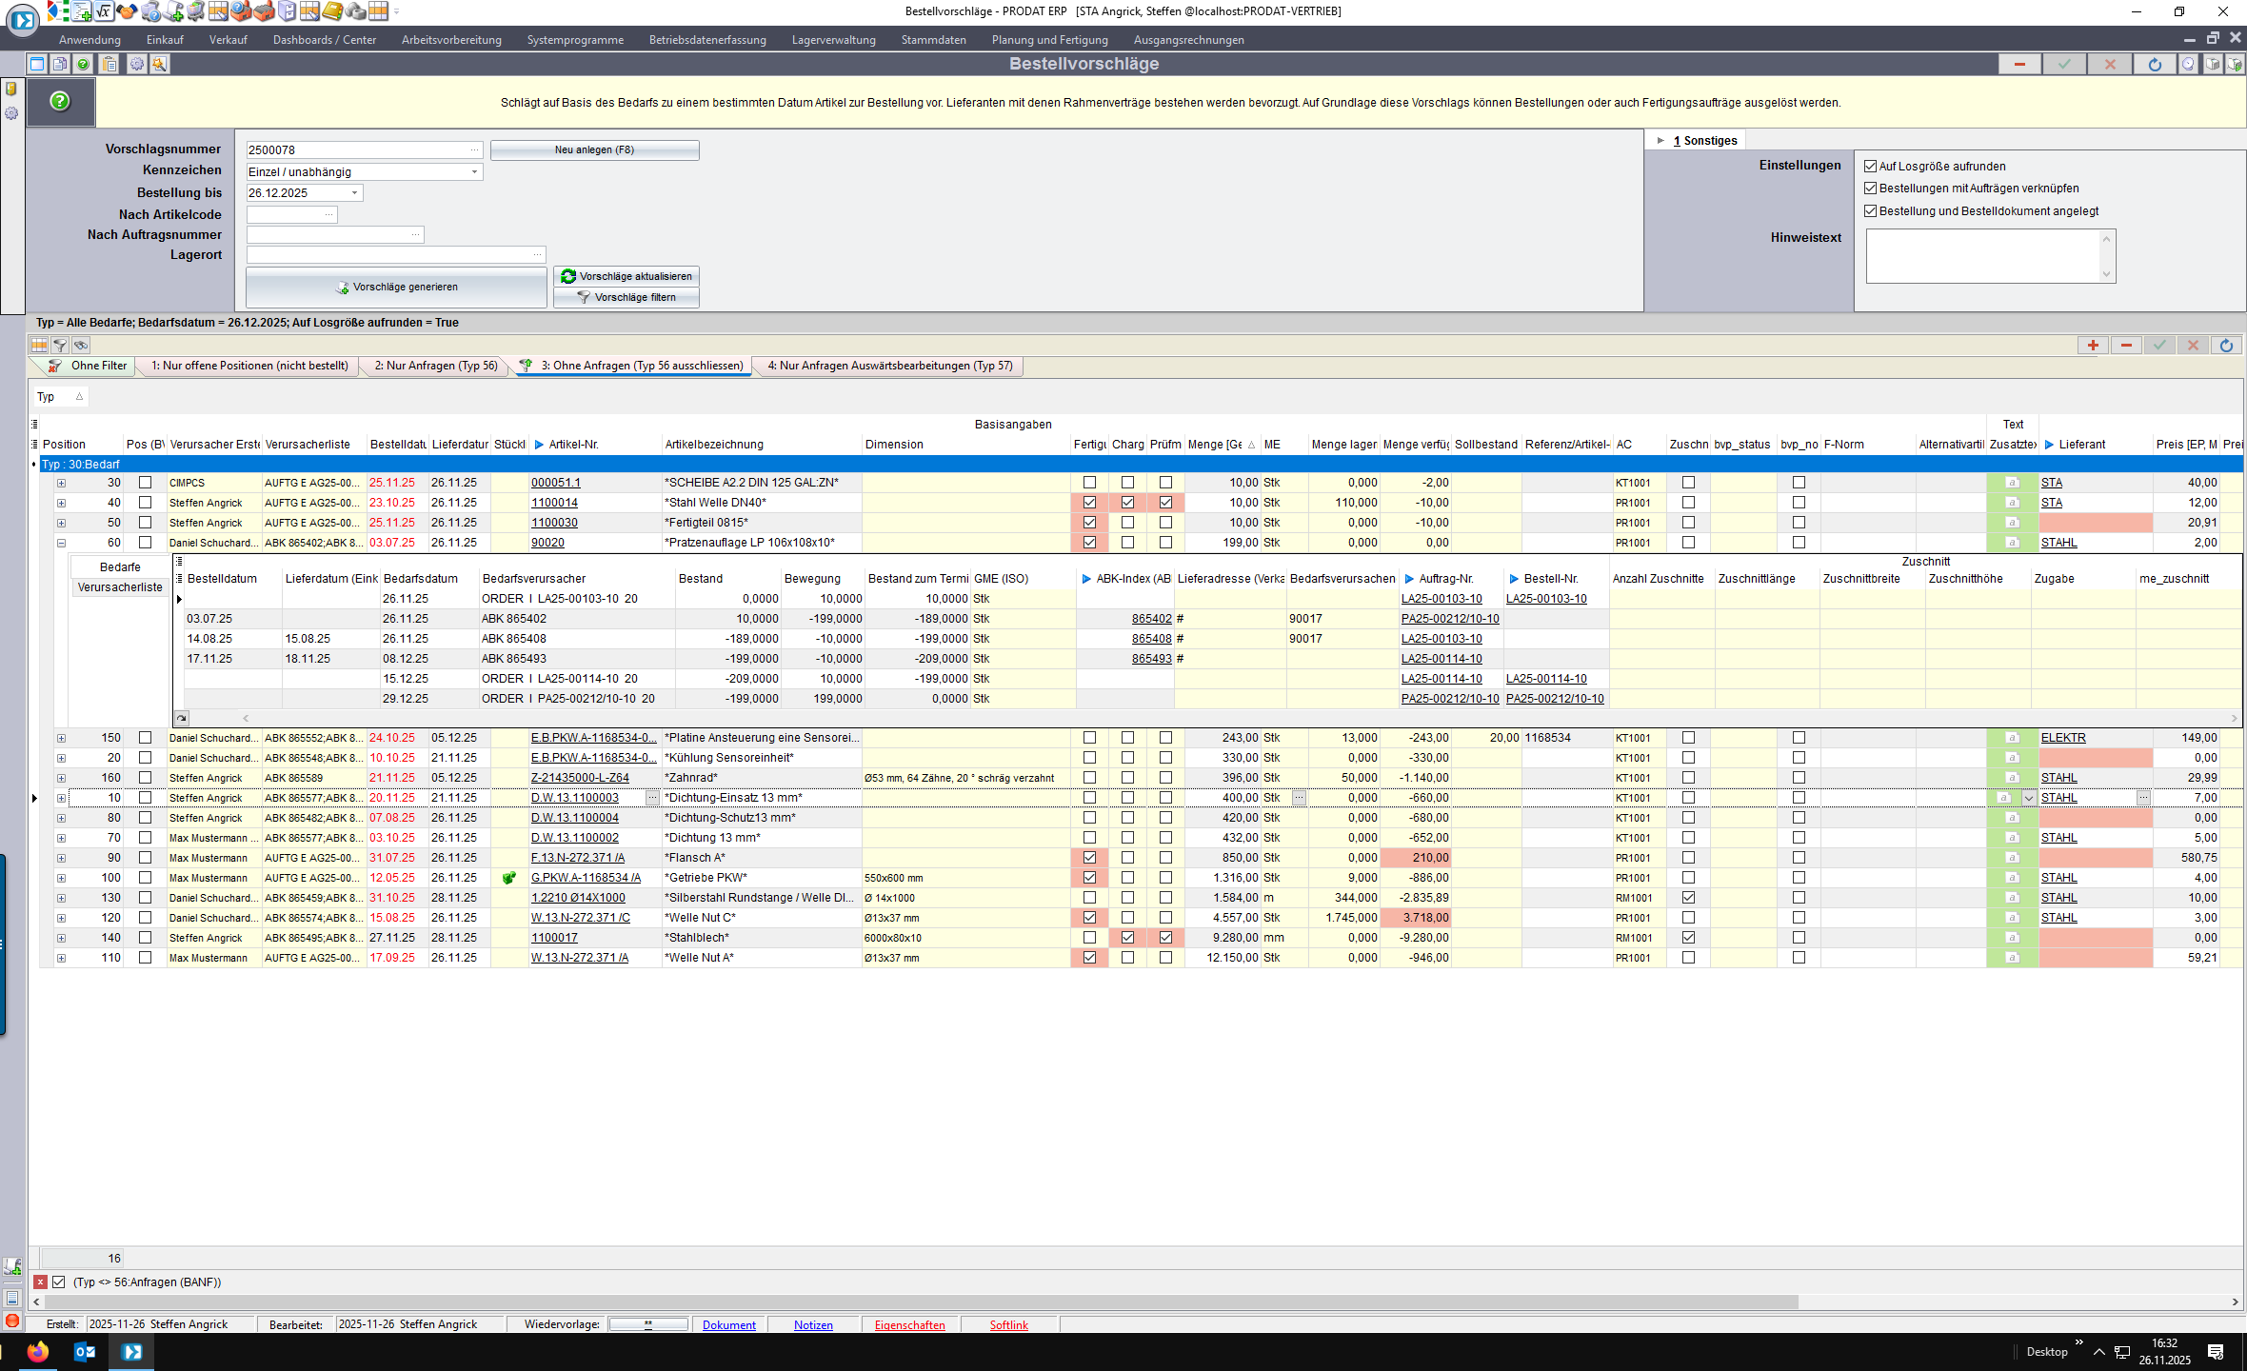Image resolution: width=2247 pixels, height=1371 pixels.
Task: Click the 'Vorschläge generieren' button
Action: pyautogui.click(x=396, y=287)
